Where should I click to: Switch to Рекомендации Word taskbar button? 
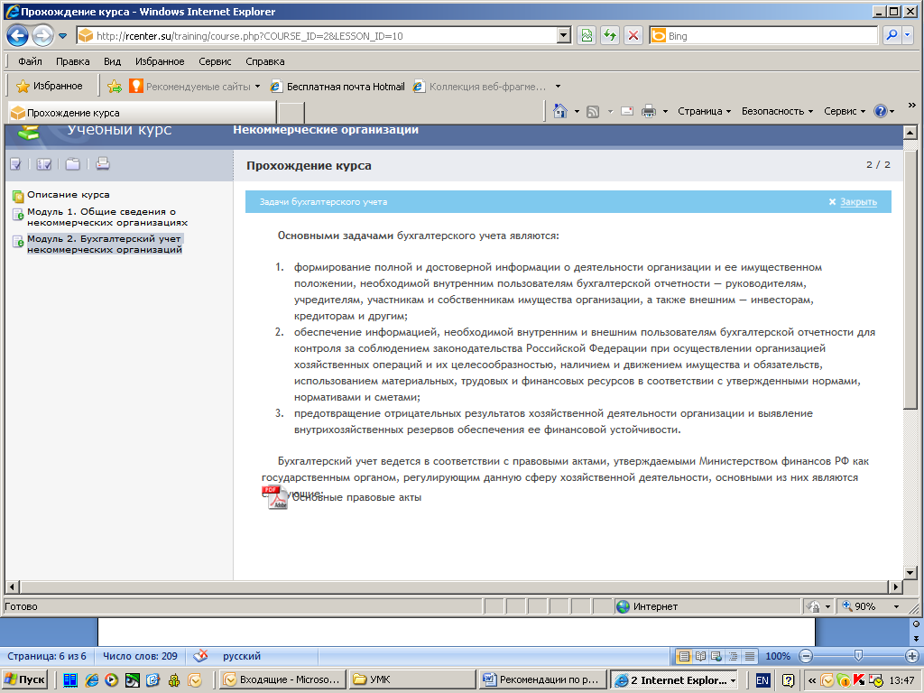[x=542, y=679]
